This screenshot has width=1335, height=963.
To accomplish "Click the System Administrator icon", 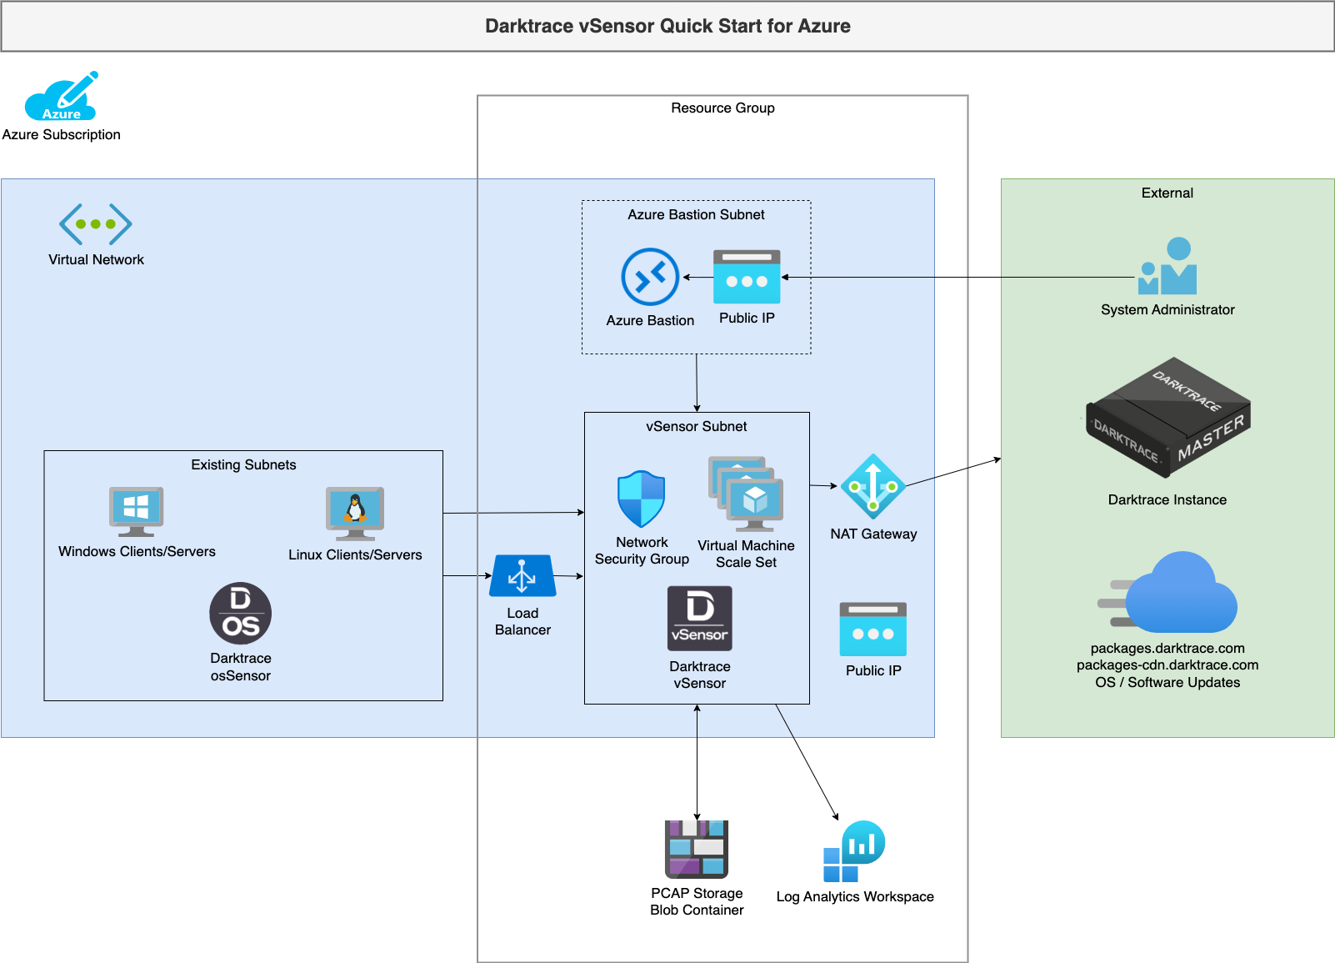I will pos(1167,266).
